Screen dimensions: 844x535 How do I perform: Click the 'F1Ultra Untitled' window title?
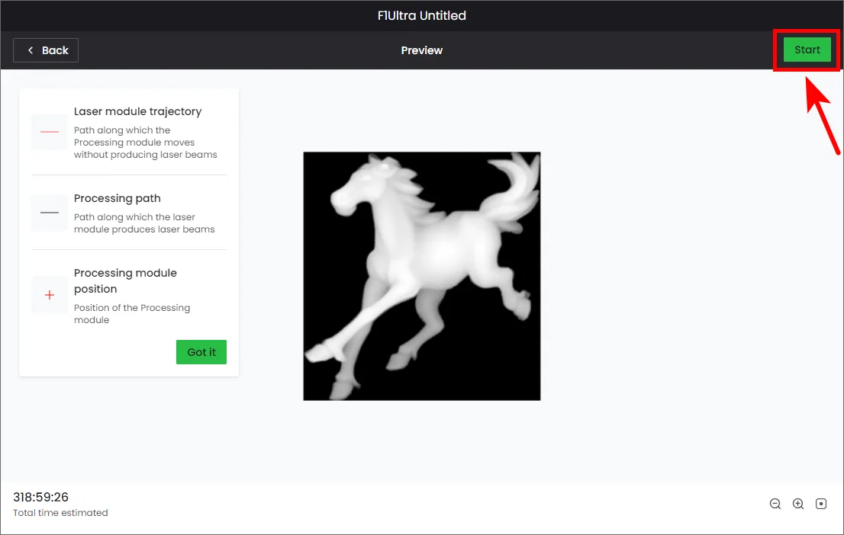coord(422,15)
